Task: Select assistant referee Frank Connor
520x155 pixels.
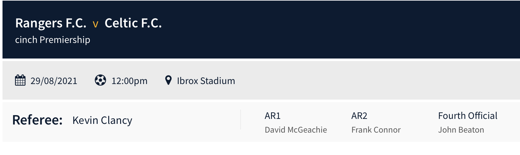Action: coord(376,130)
